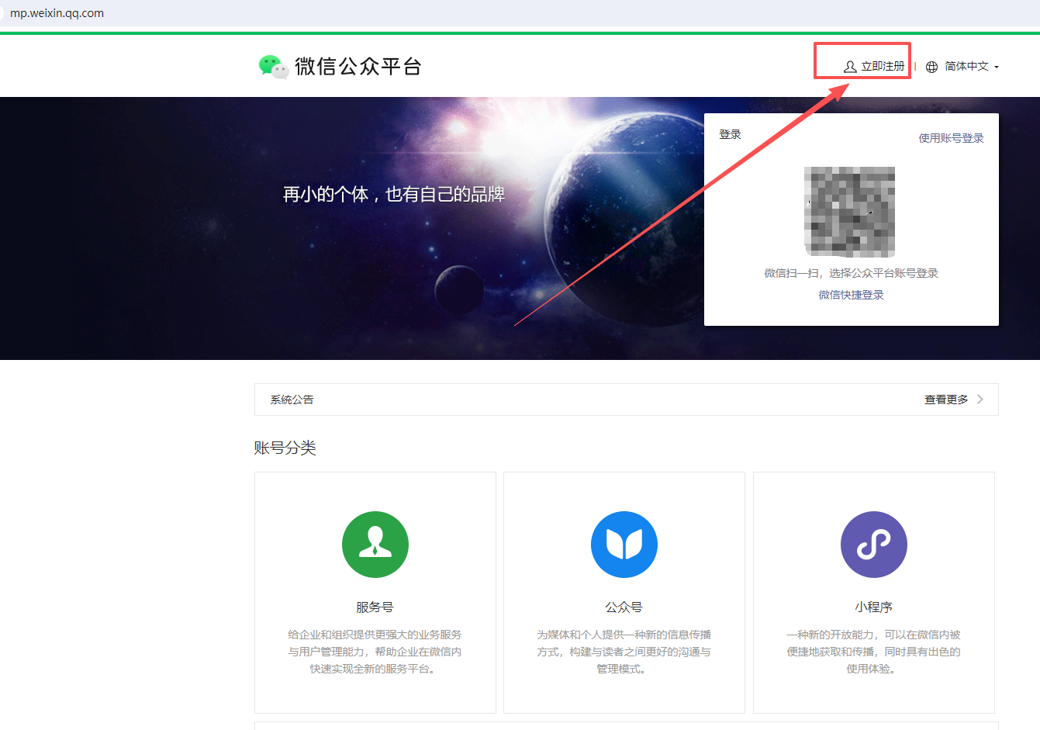The image size is (1040, 730).
Task: Select the 小程序 account type title
Action: (874, 607)
